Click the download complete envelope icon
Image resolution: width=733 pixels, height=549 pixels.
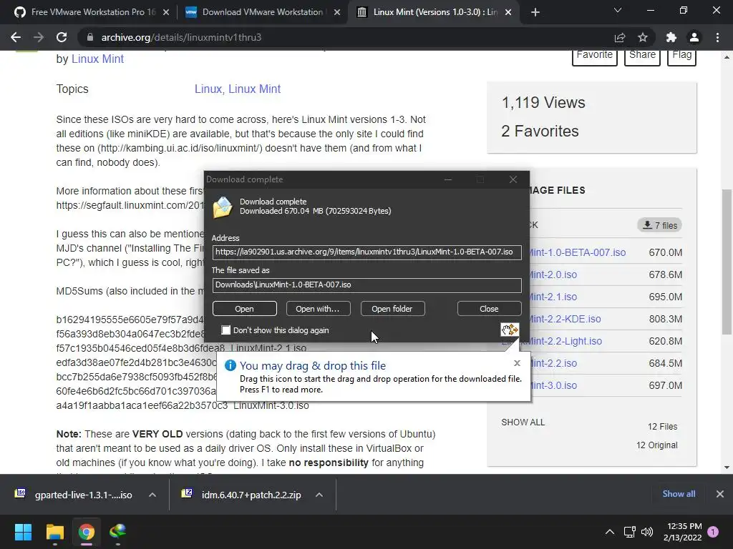pyautogui.click(x=223, y=207)
